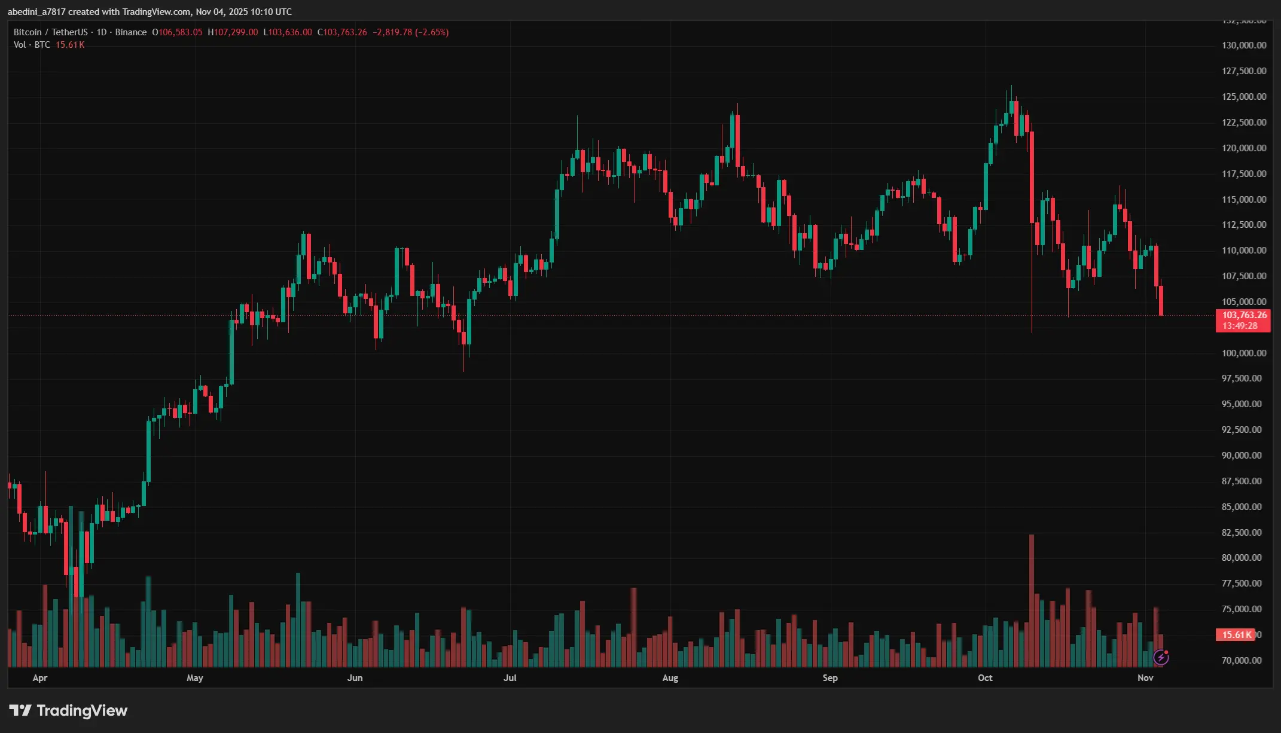Click the -2,819.78 (-2.65%) change value
Screen dimensions: 1281x733
click(410, 32)
